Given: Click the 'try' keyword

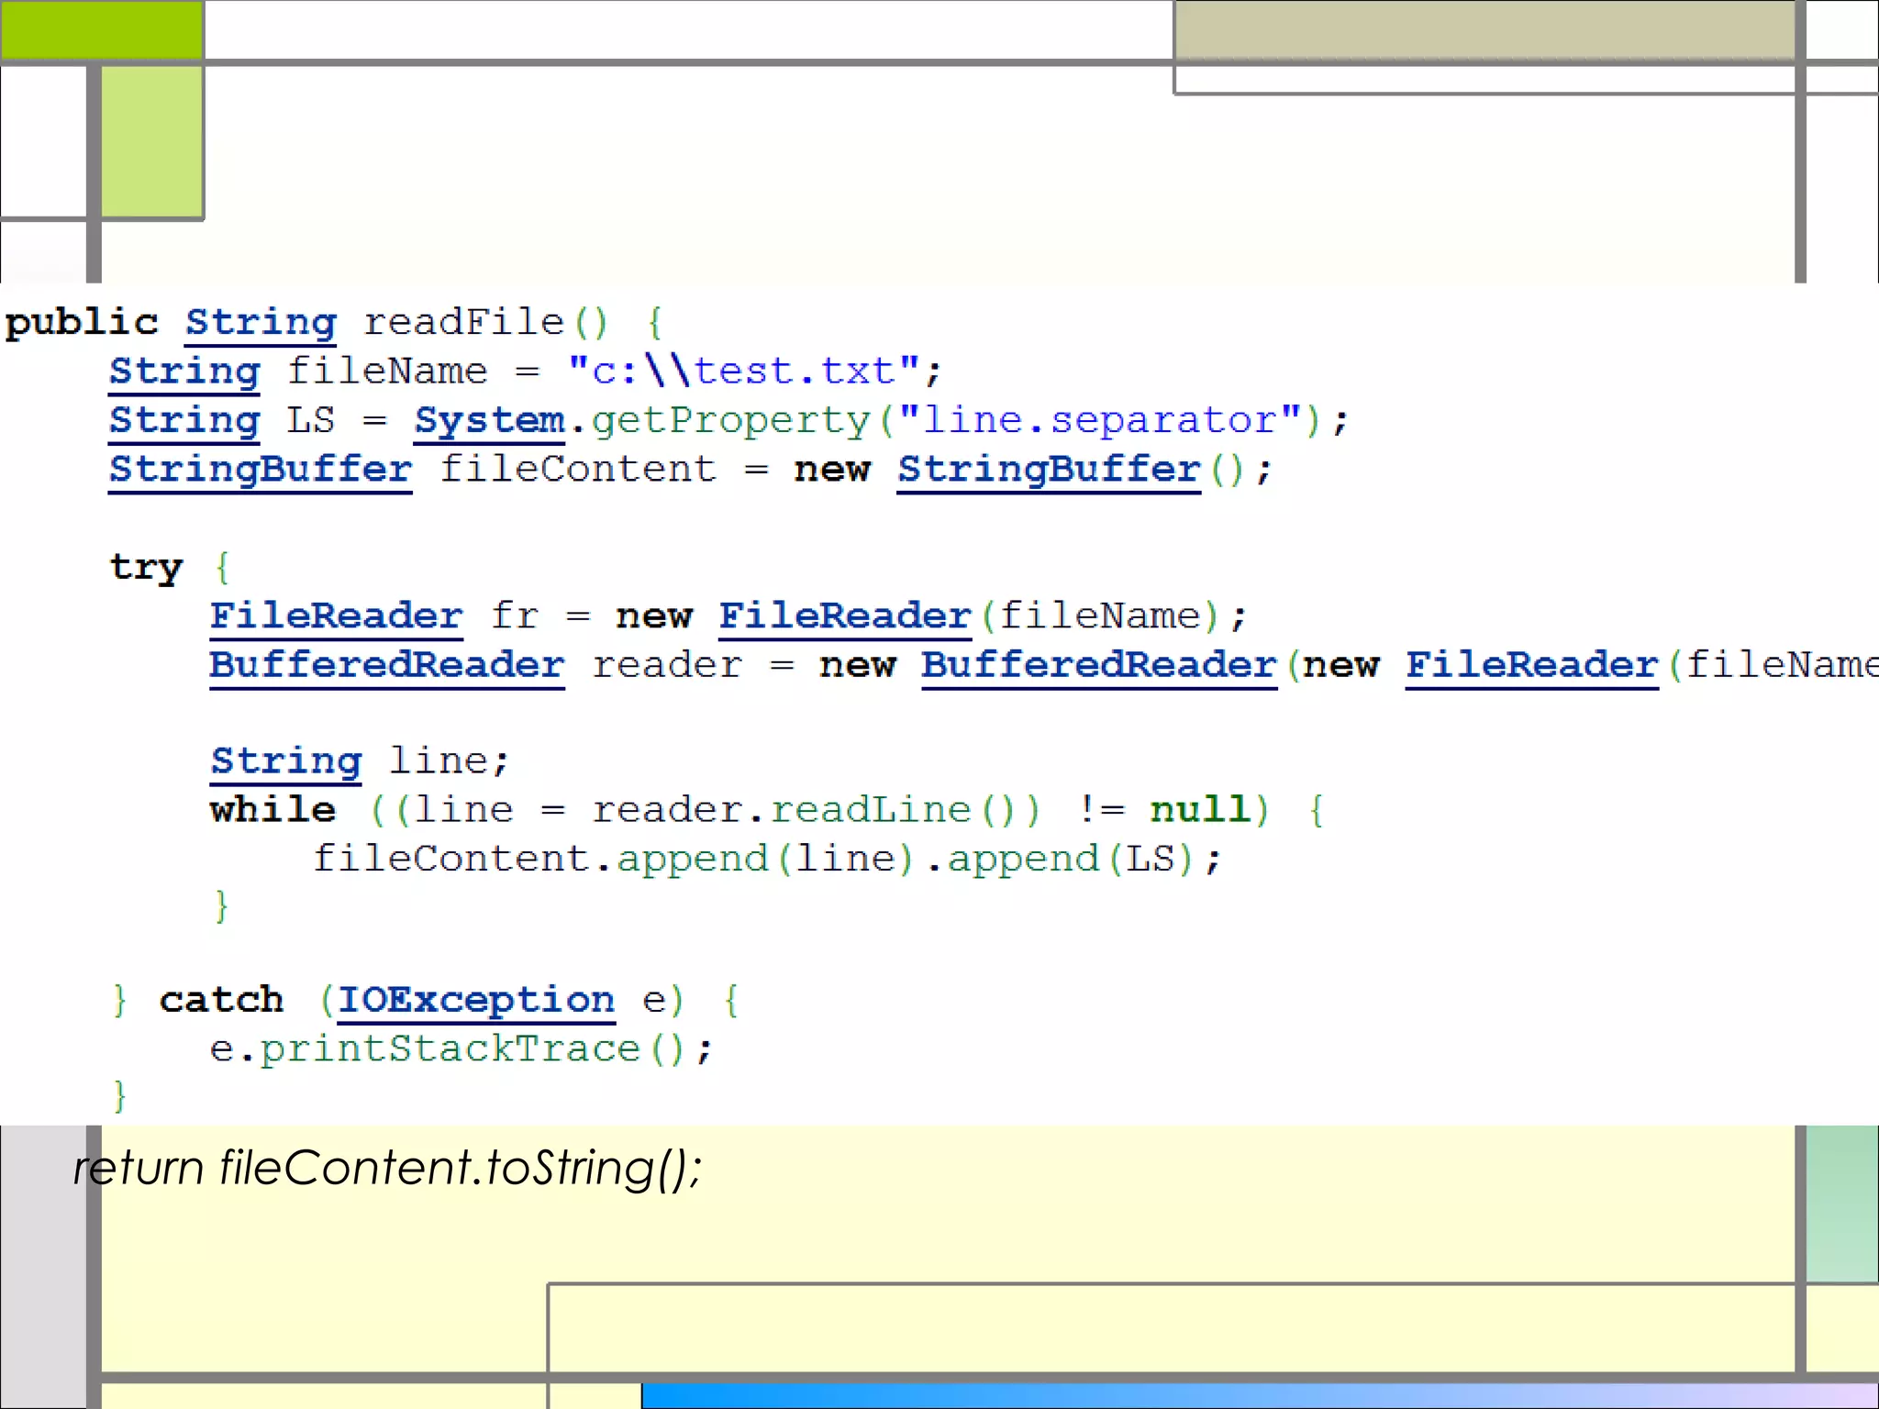Looking at the screenshot, I should click(147, 567).
